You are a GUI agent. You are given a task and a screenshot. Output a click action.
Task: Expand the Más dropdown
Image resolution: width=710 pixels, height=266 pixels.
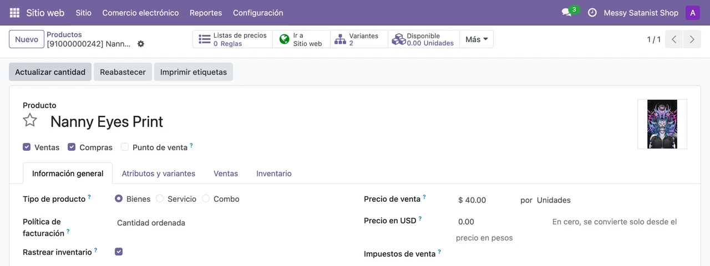[476, 39]
